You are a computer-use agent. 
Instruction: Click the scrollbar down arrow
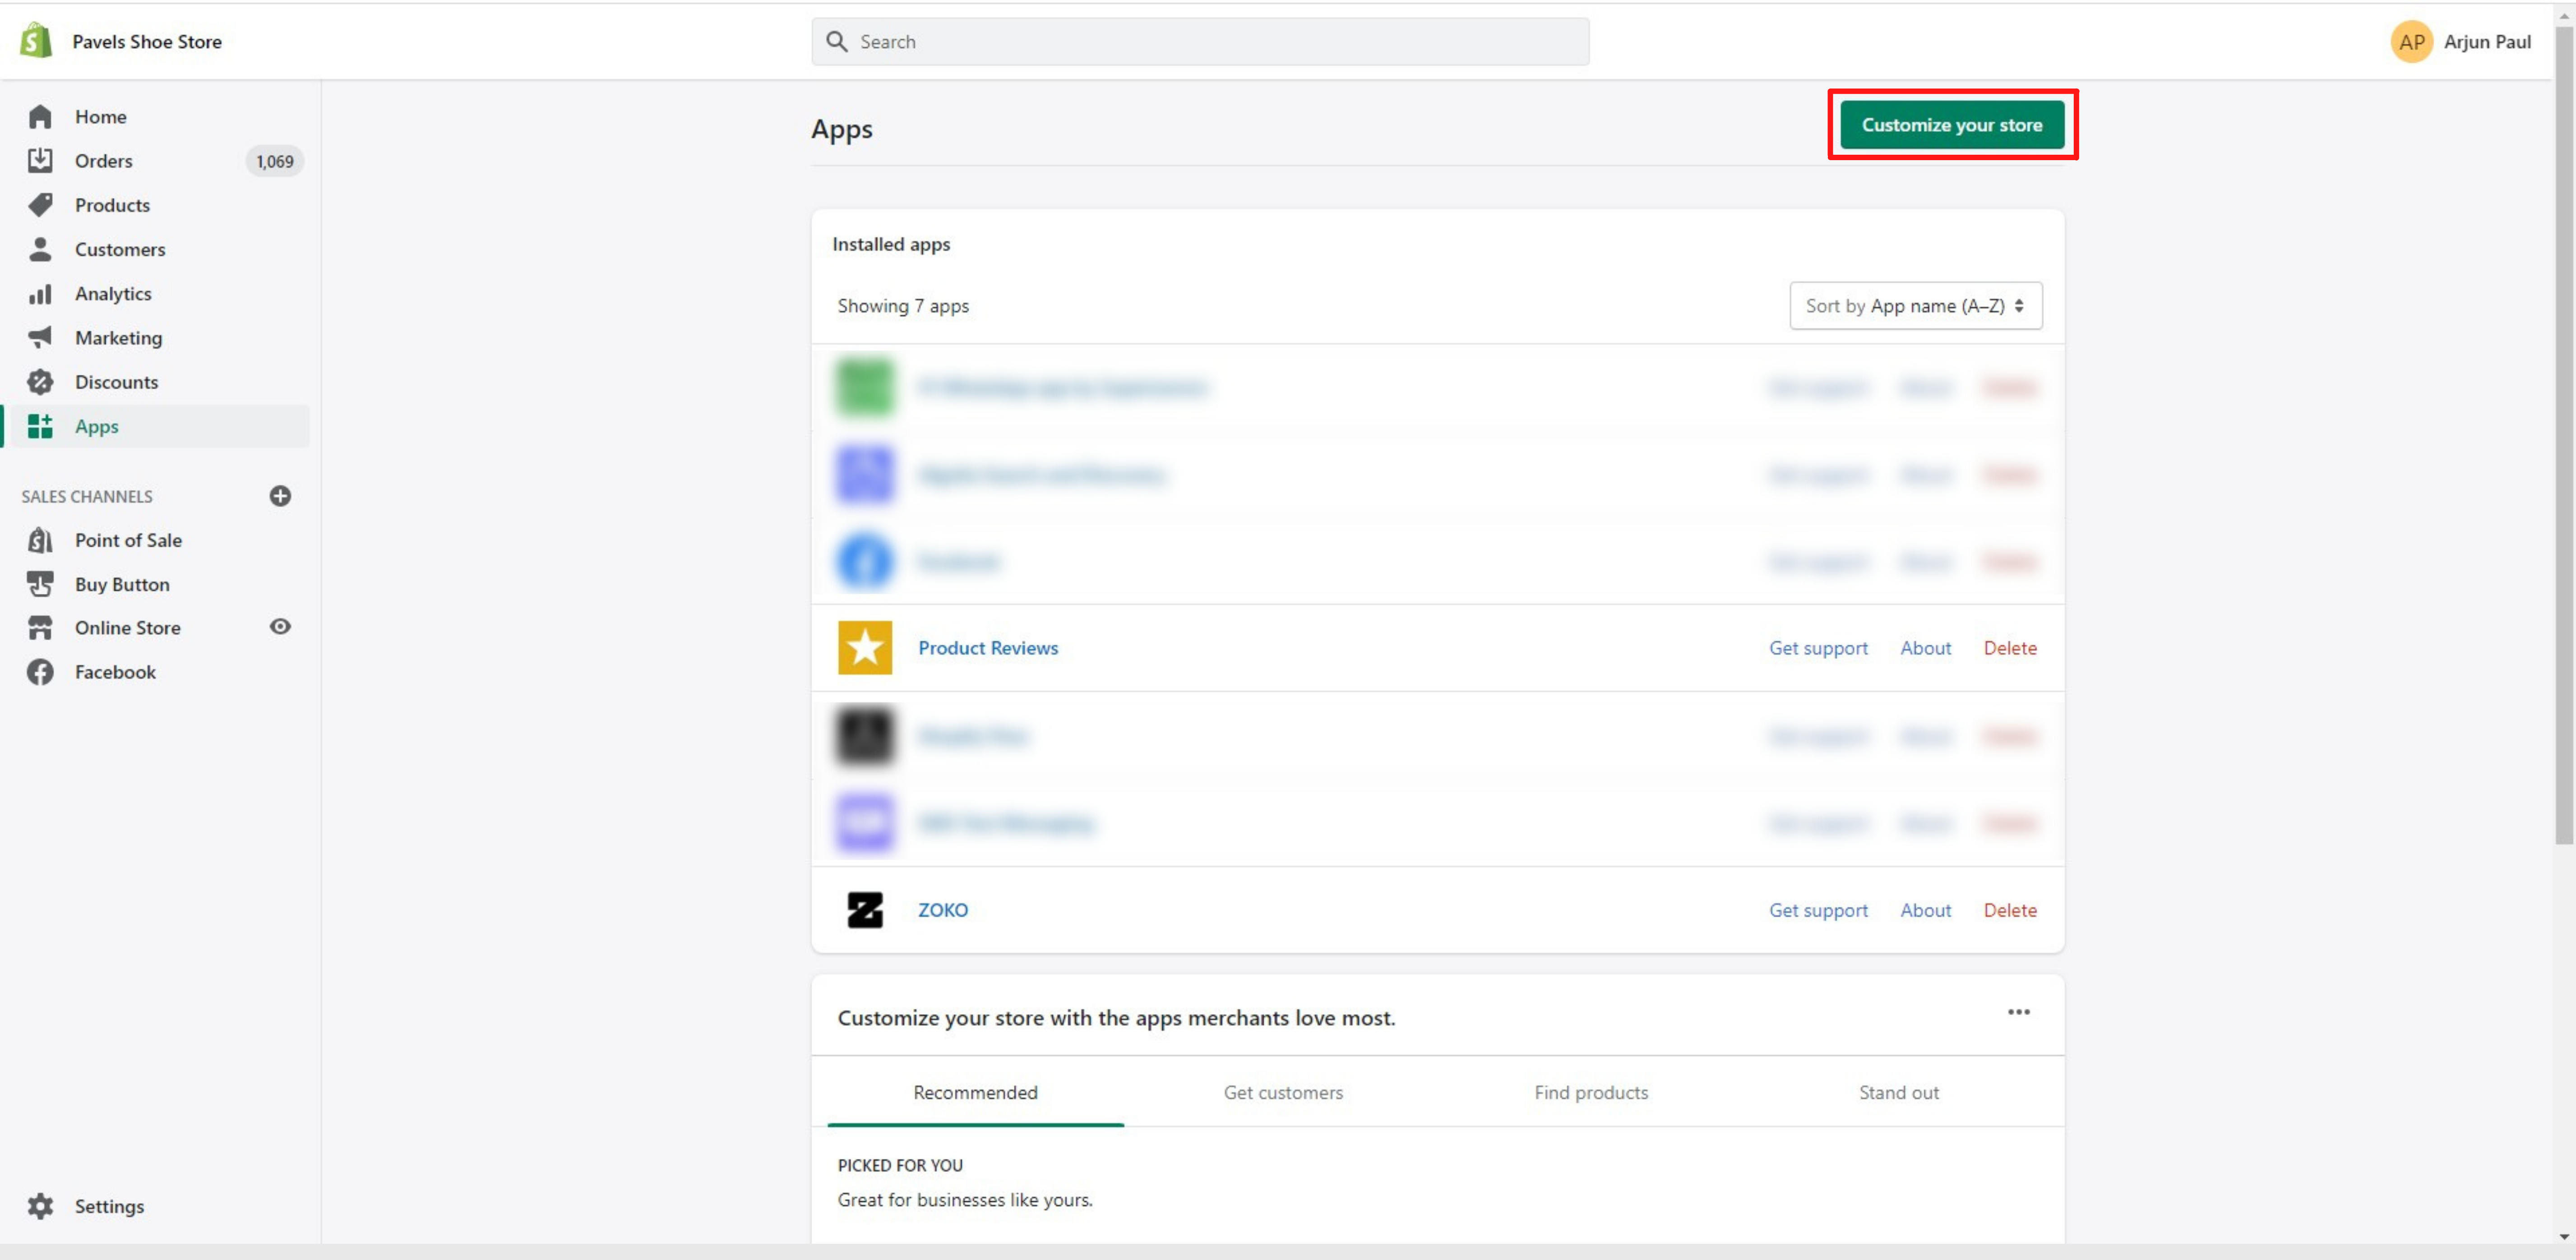(x=2564, y=1237)
